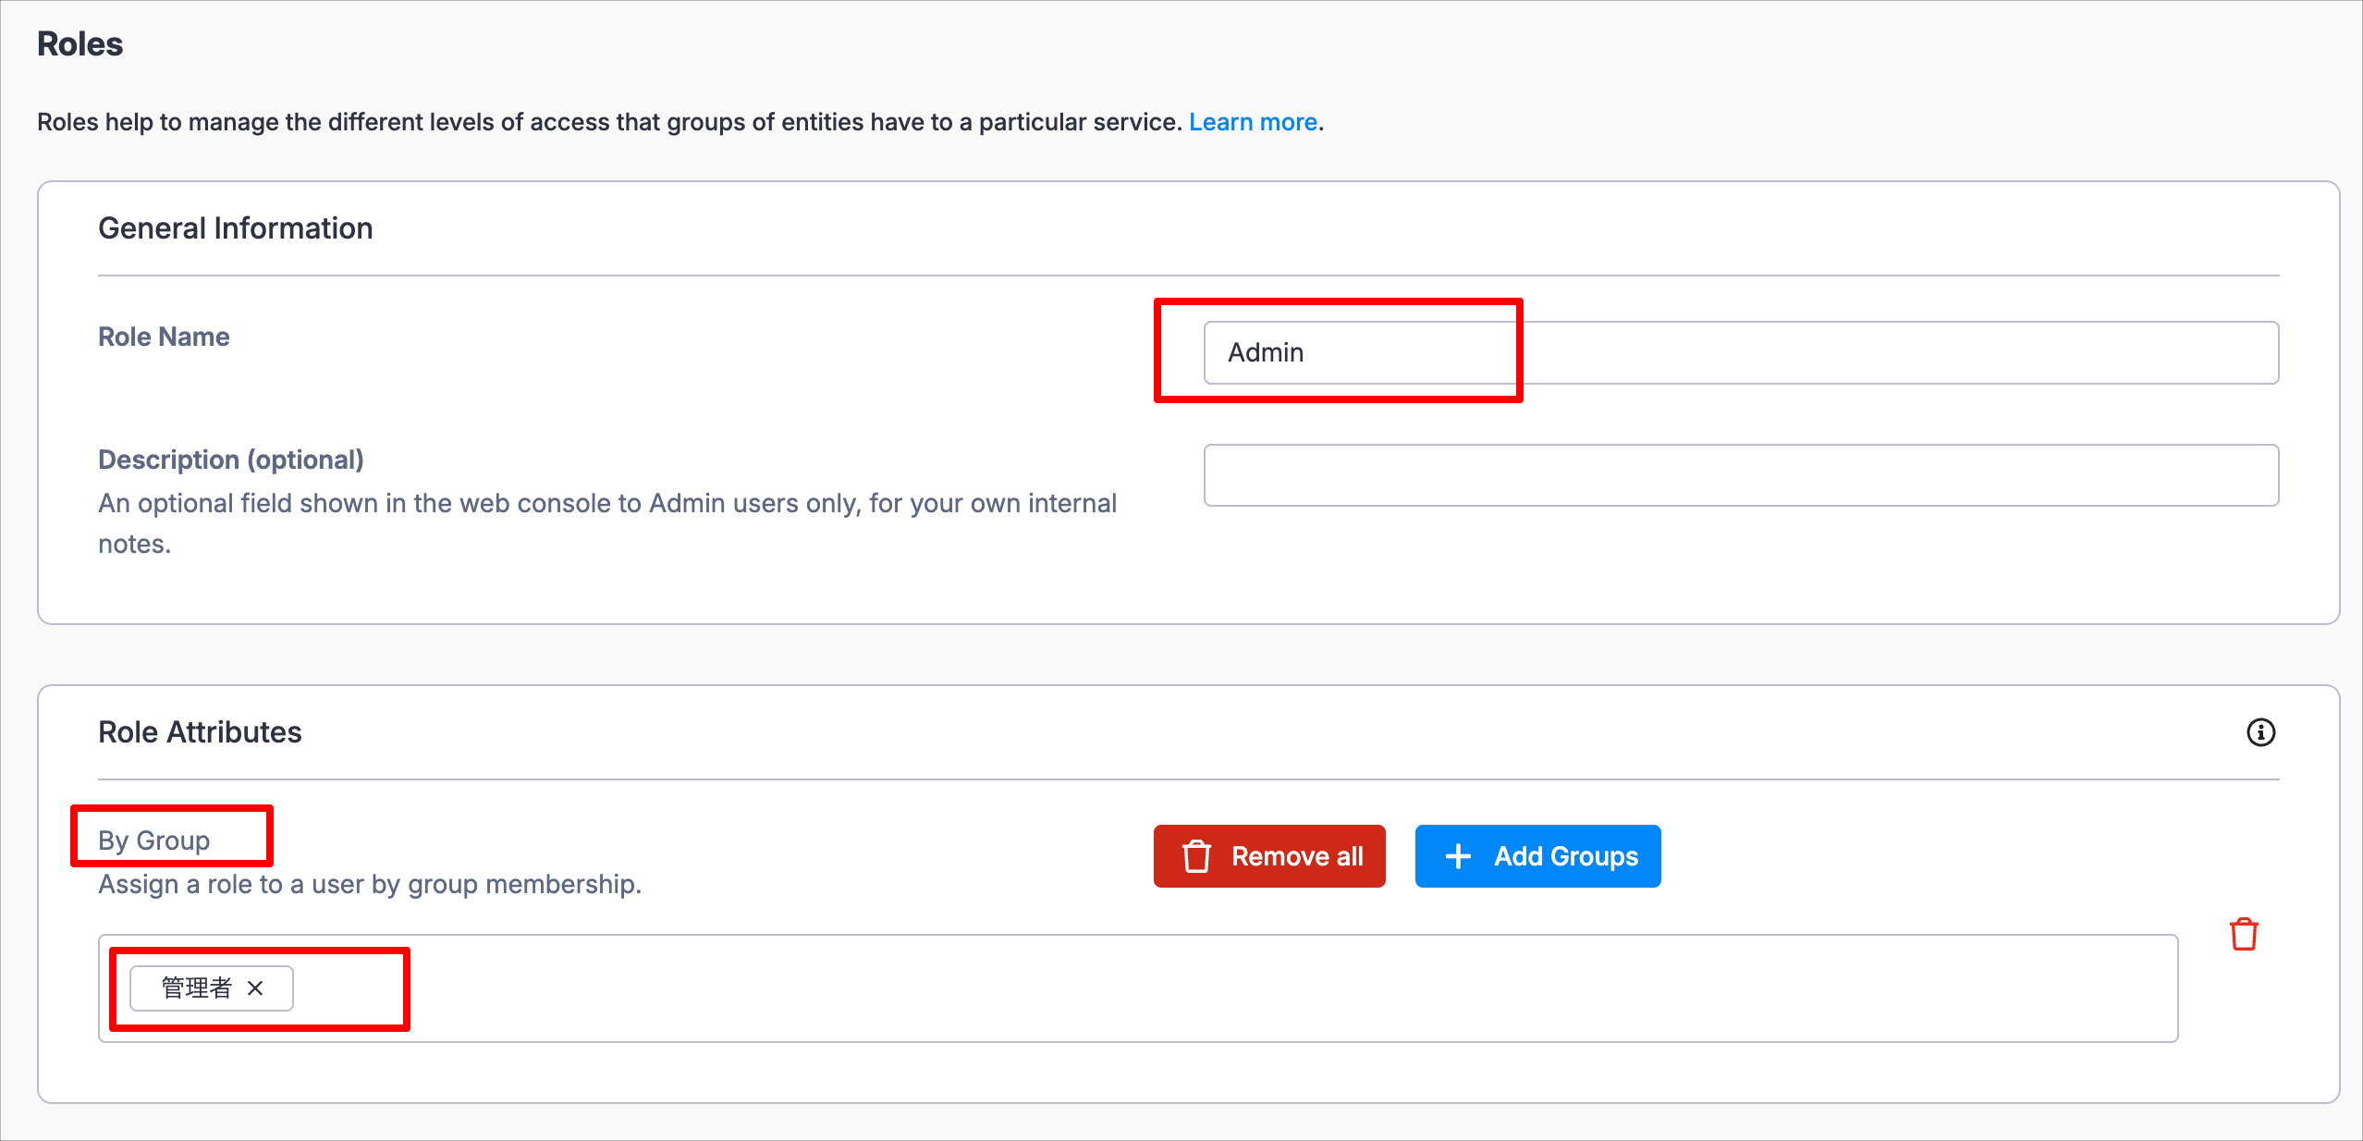The width and height of the screenshot is (2363, 1141).
Task: Click the General Information section heading
Action: tap(235, 228)
